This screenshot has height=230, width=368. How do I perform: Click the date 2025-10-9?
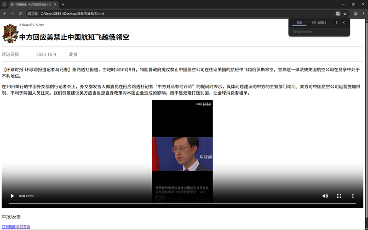46,54
